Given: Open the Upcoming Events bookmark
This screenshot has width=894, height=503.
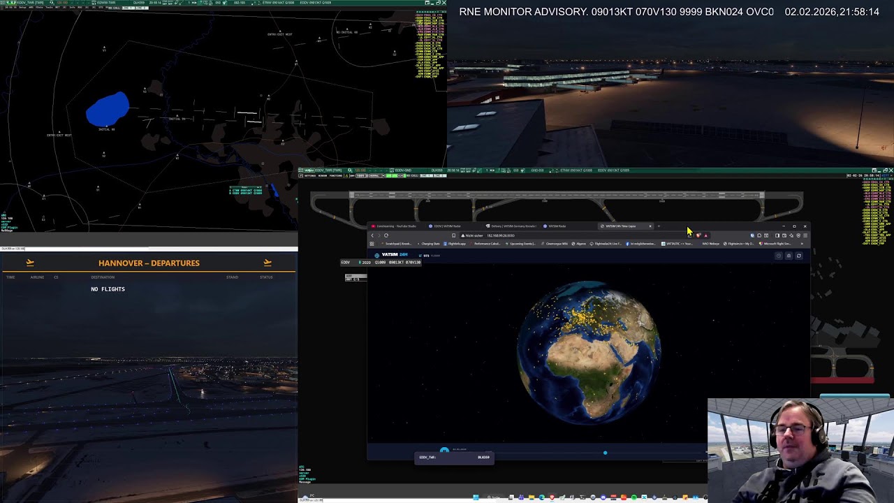Looking at the screenshot, I should click(x=520, y=244).
